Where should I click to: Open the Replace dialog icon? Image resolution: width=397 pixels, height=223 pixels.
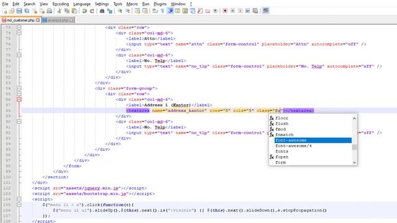110,11
